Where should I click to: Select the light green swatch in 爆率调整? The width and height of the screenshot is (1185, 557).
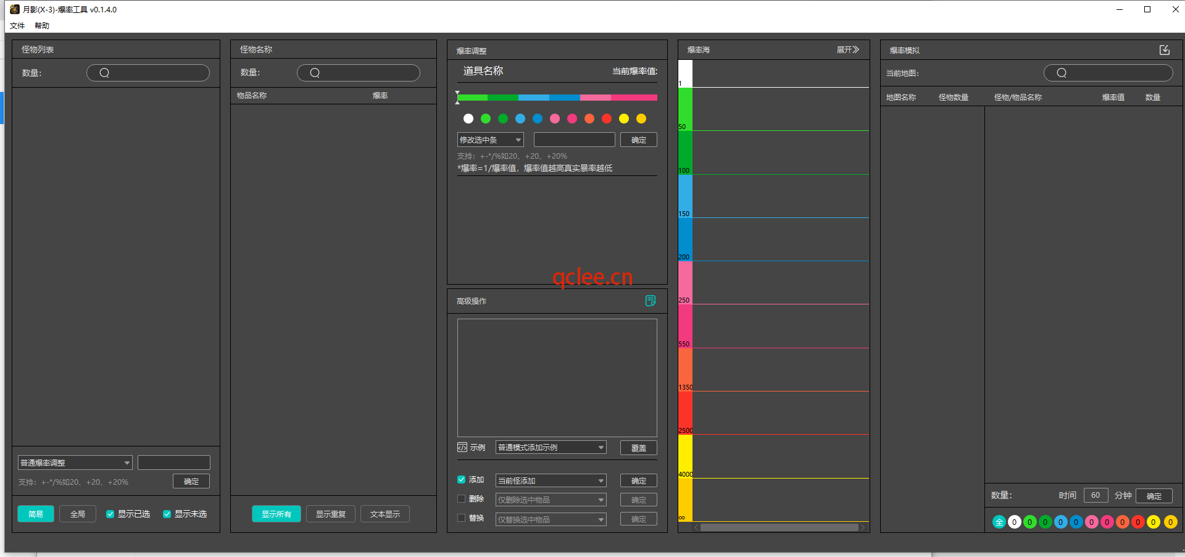coord(486,119)
